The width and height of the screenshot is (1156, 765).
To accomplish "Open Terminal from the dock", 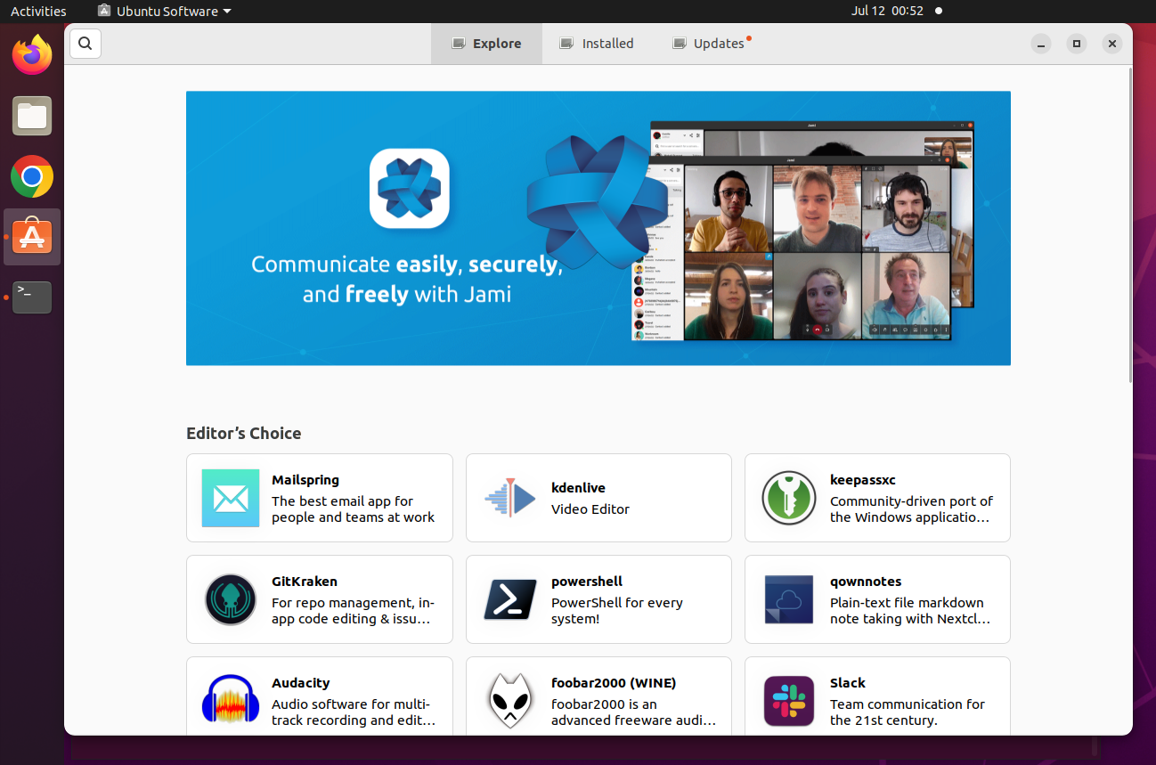I will (32, 297).
